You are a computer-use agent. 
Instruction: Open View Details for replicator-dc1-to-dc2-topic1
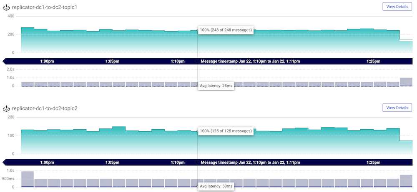pyautogui.click(x=397, y=7)
